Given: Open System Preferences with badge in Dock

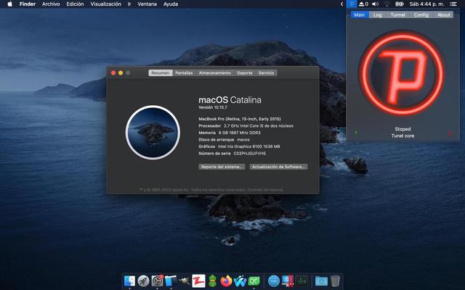Looking at the screenshot, I should pos(157,281).
